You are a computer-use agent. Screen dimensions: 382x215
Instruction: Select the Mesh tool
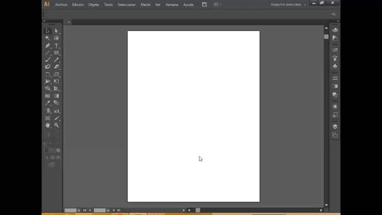point(48,96)
